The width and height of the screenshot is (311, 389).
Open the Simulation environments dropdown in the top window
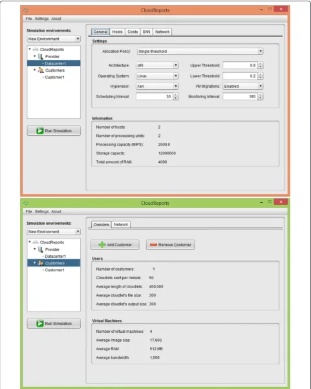(x=54, y=39)
